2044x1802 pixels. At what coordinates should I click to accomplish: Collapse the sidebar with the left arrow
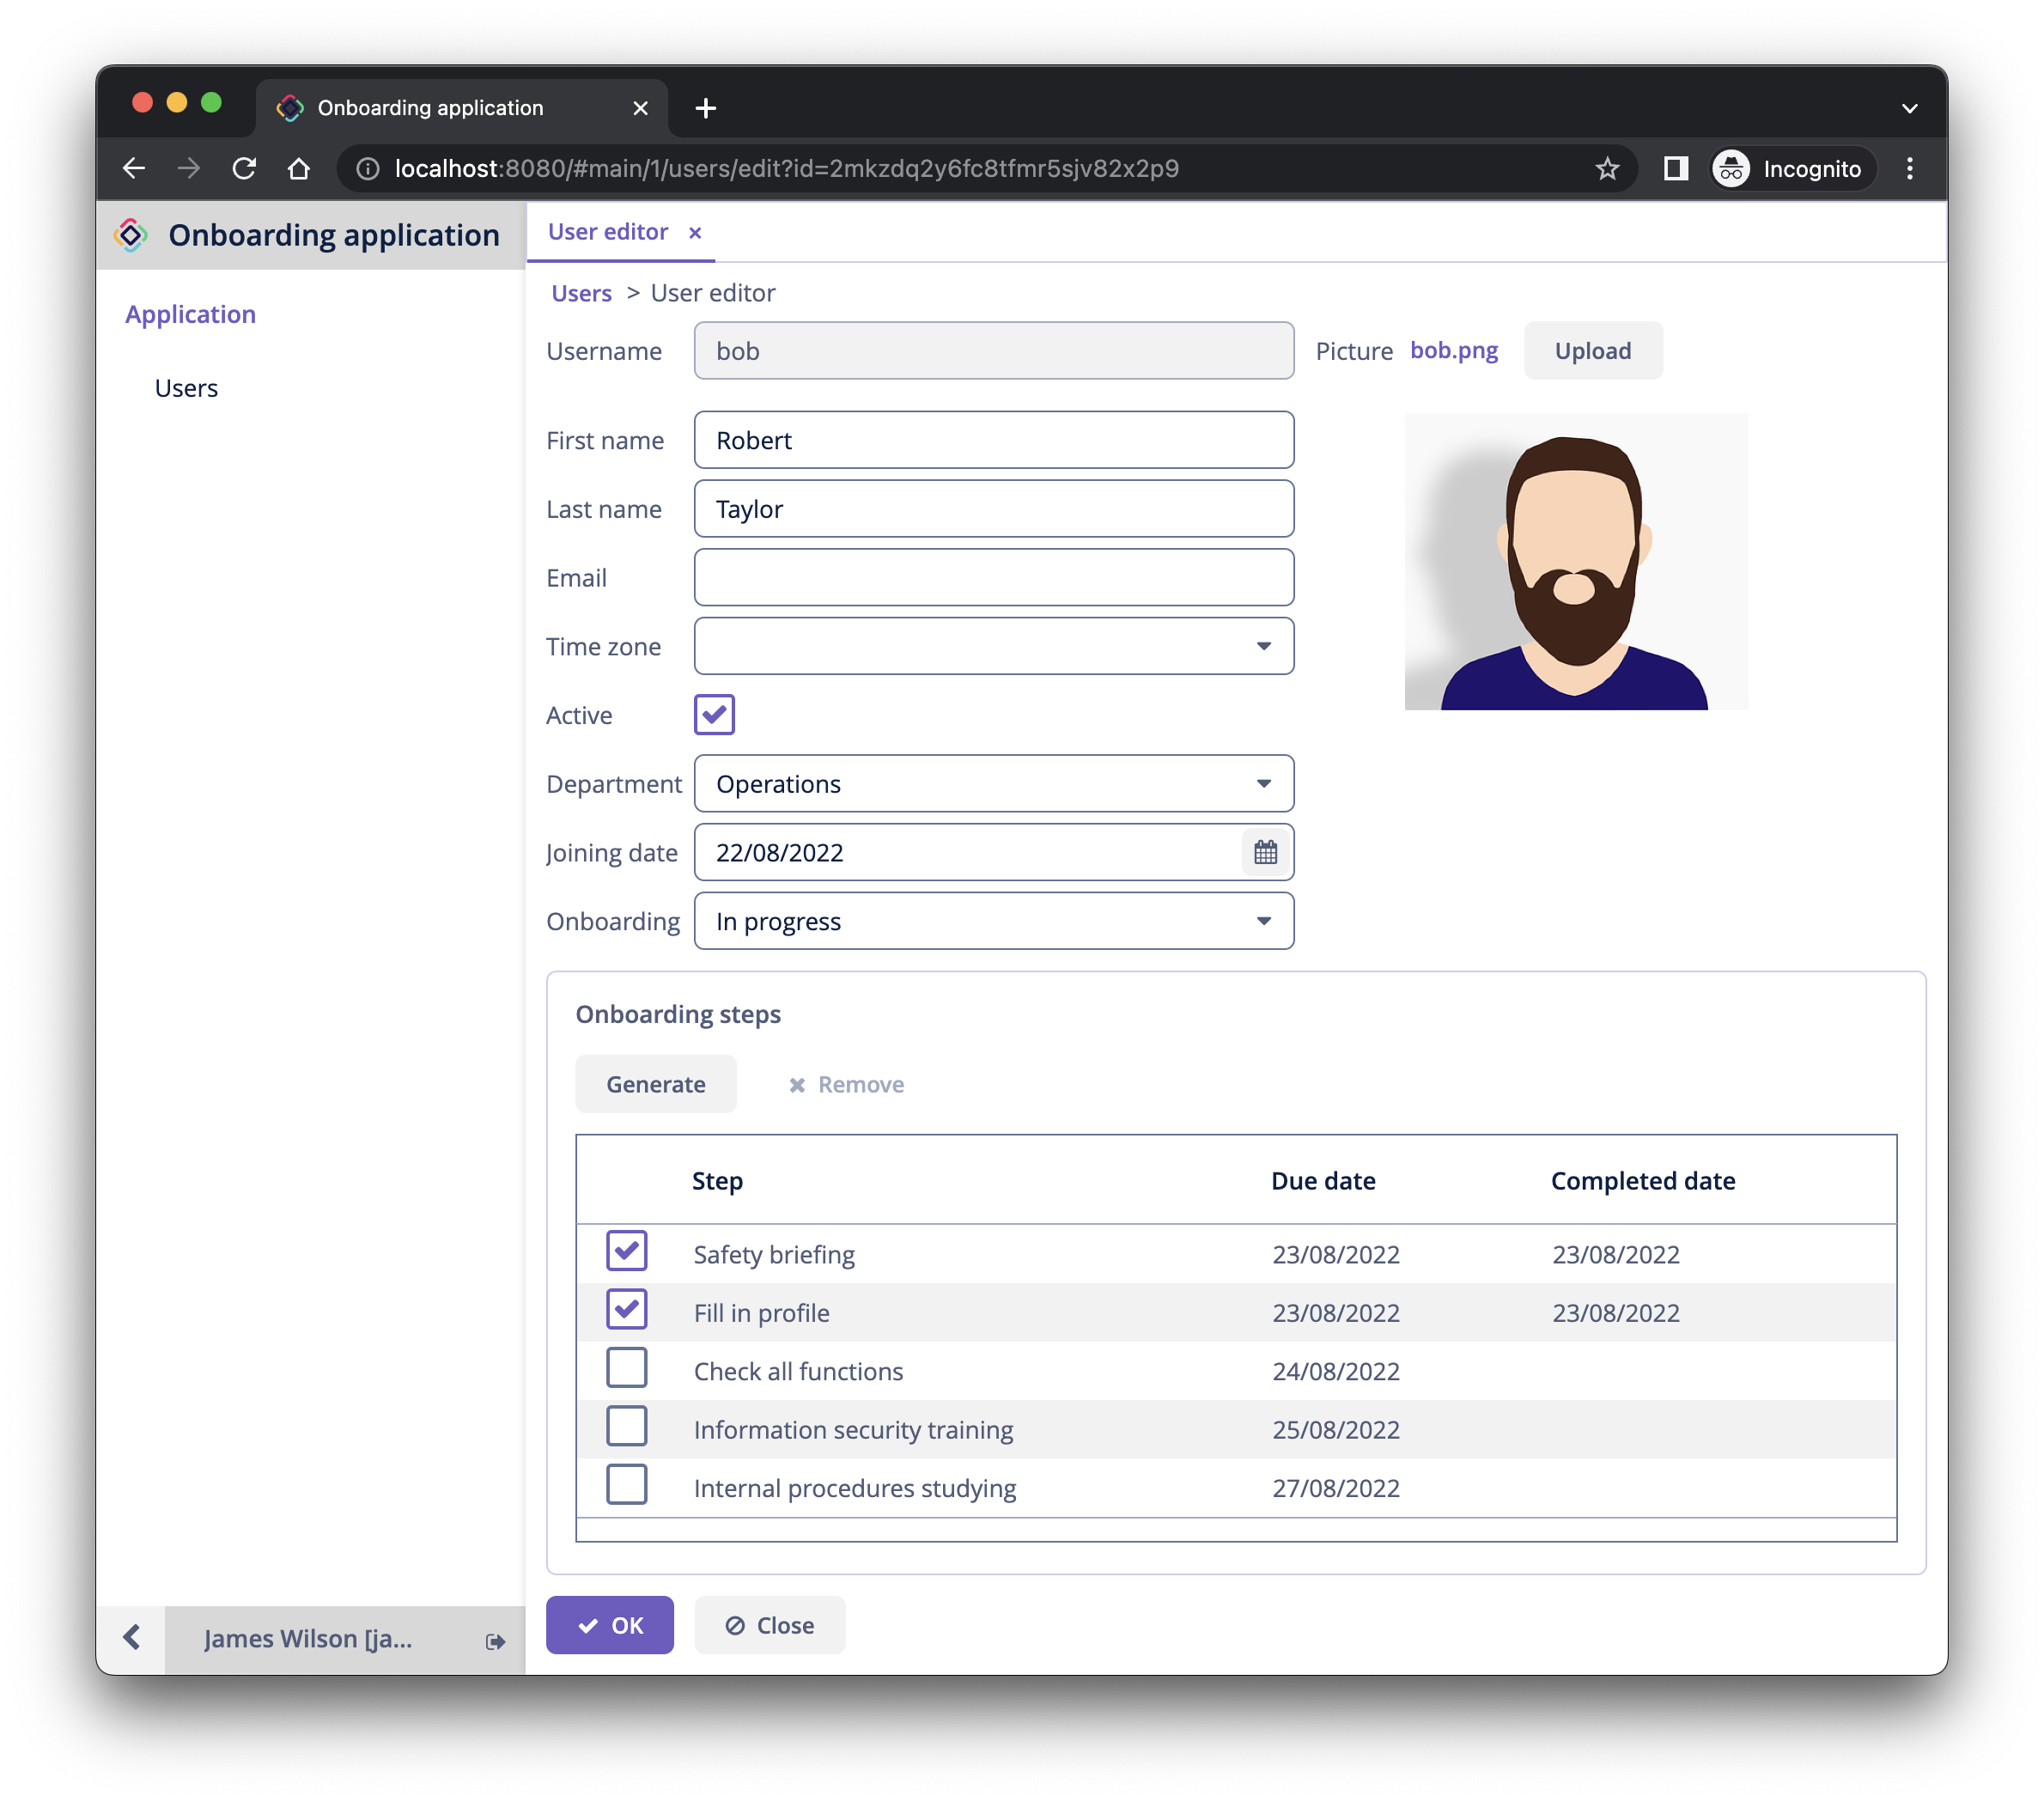[x=131, y=1638]
